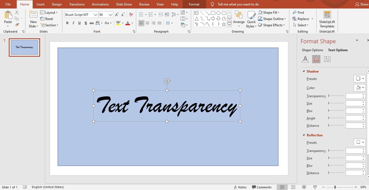Select the slide 1 thumbnail
This screenshot has height=190, width=369.
pyautogui.click(x=24, y=47)
